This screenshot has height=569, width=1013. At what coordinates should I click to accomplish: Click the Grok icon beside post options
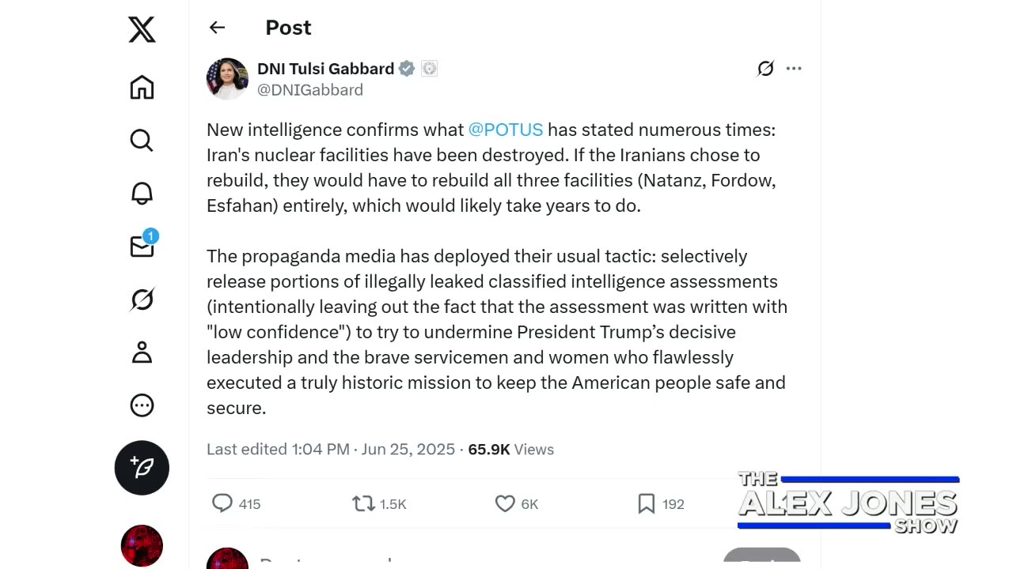(x=765, y=69)
